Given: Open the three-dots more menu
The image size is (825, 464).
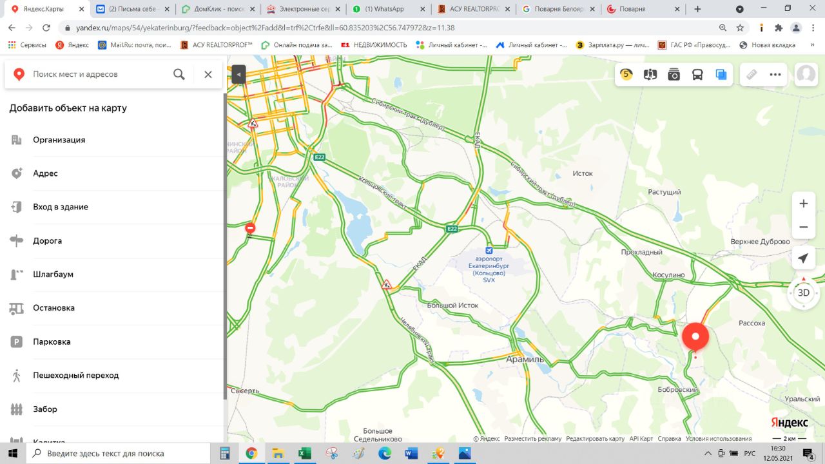Looking at the screenshot, I should [x=775, y=74].
